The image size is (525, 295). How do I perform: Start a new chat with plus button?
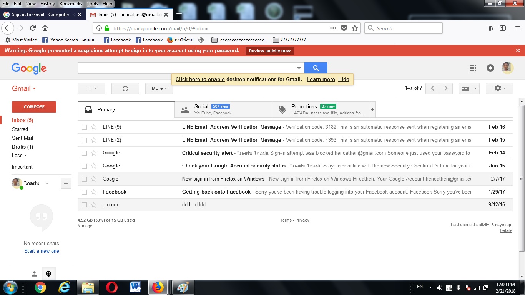[66, 184]
